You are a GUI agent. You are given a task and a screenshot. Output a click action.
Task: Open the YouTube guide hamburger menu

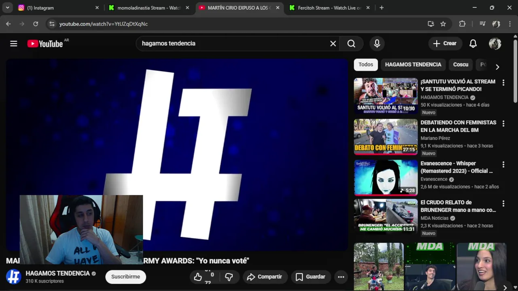pyautogui.click(x=14, y=44)
